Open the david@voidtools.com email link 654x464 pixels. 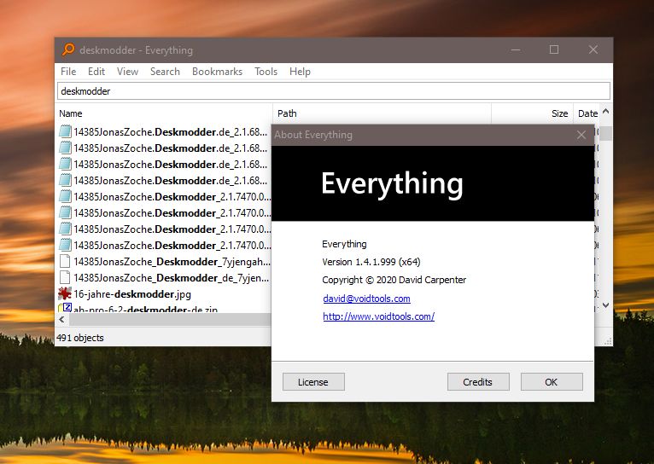(x=366, y=299)
